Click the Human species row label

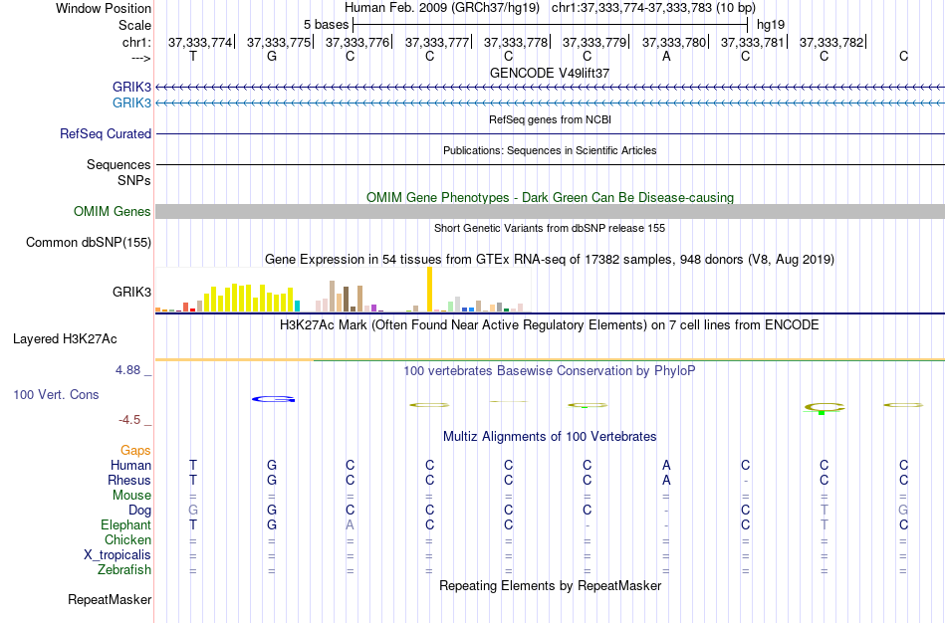[x=130, y=465]
